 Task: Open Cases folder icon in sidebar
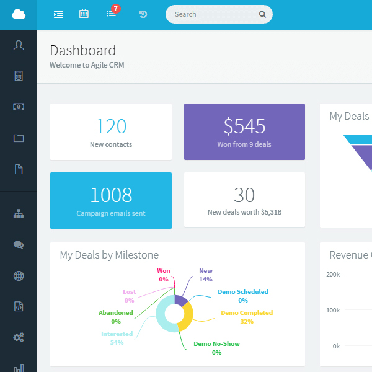coord(19,138)
